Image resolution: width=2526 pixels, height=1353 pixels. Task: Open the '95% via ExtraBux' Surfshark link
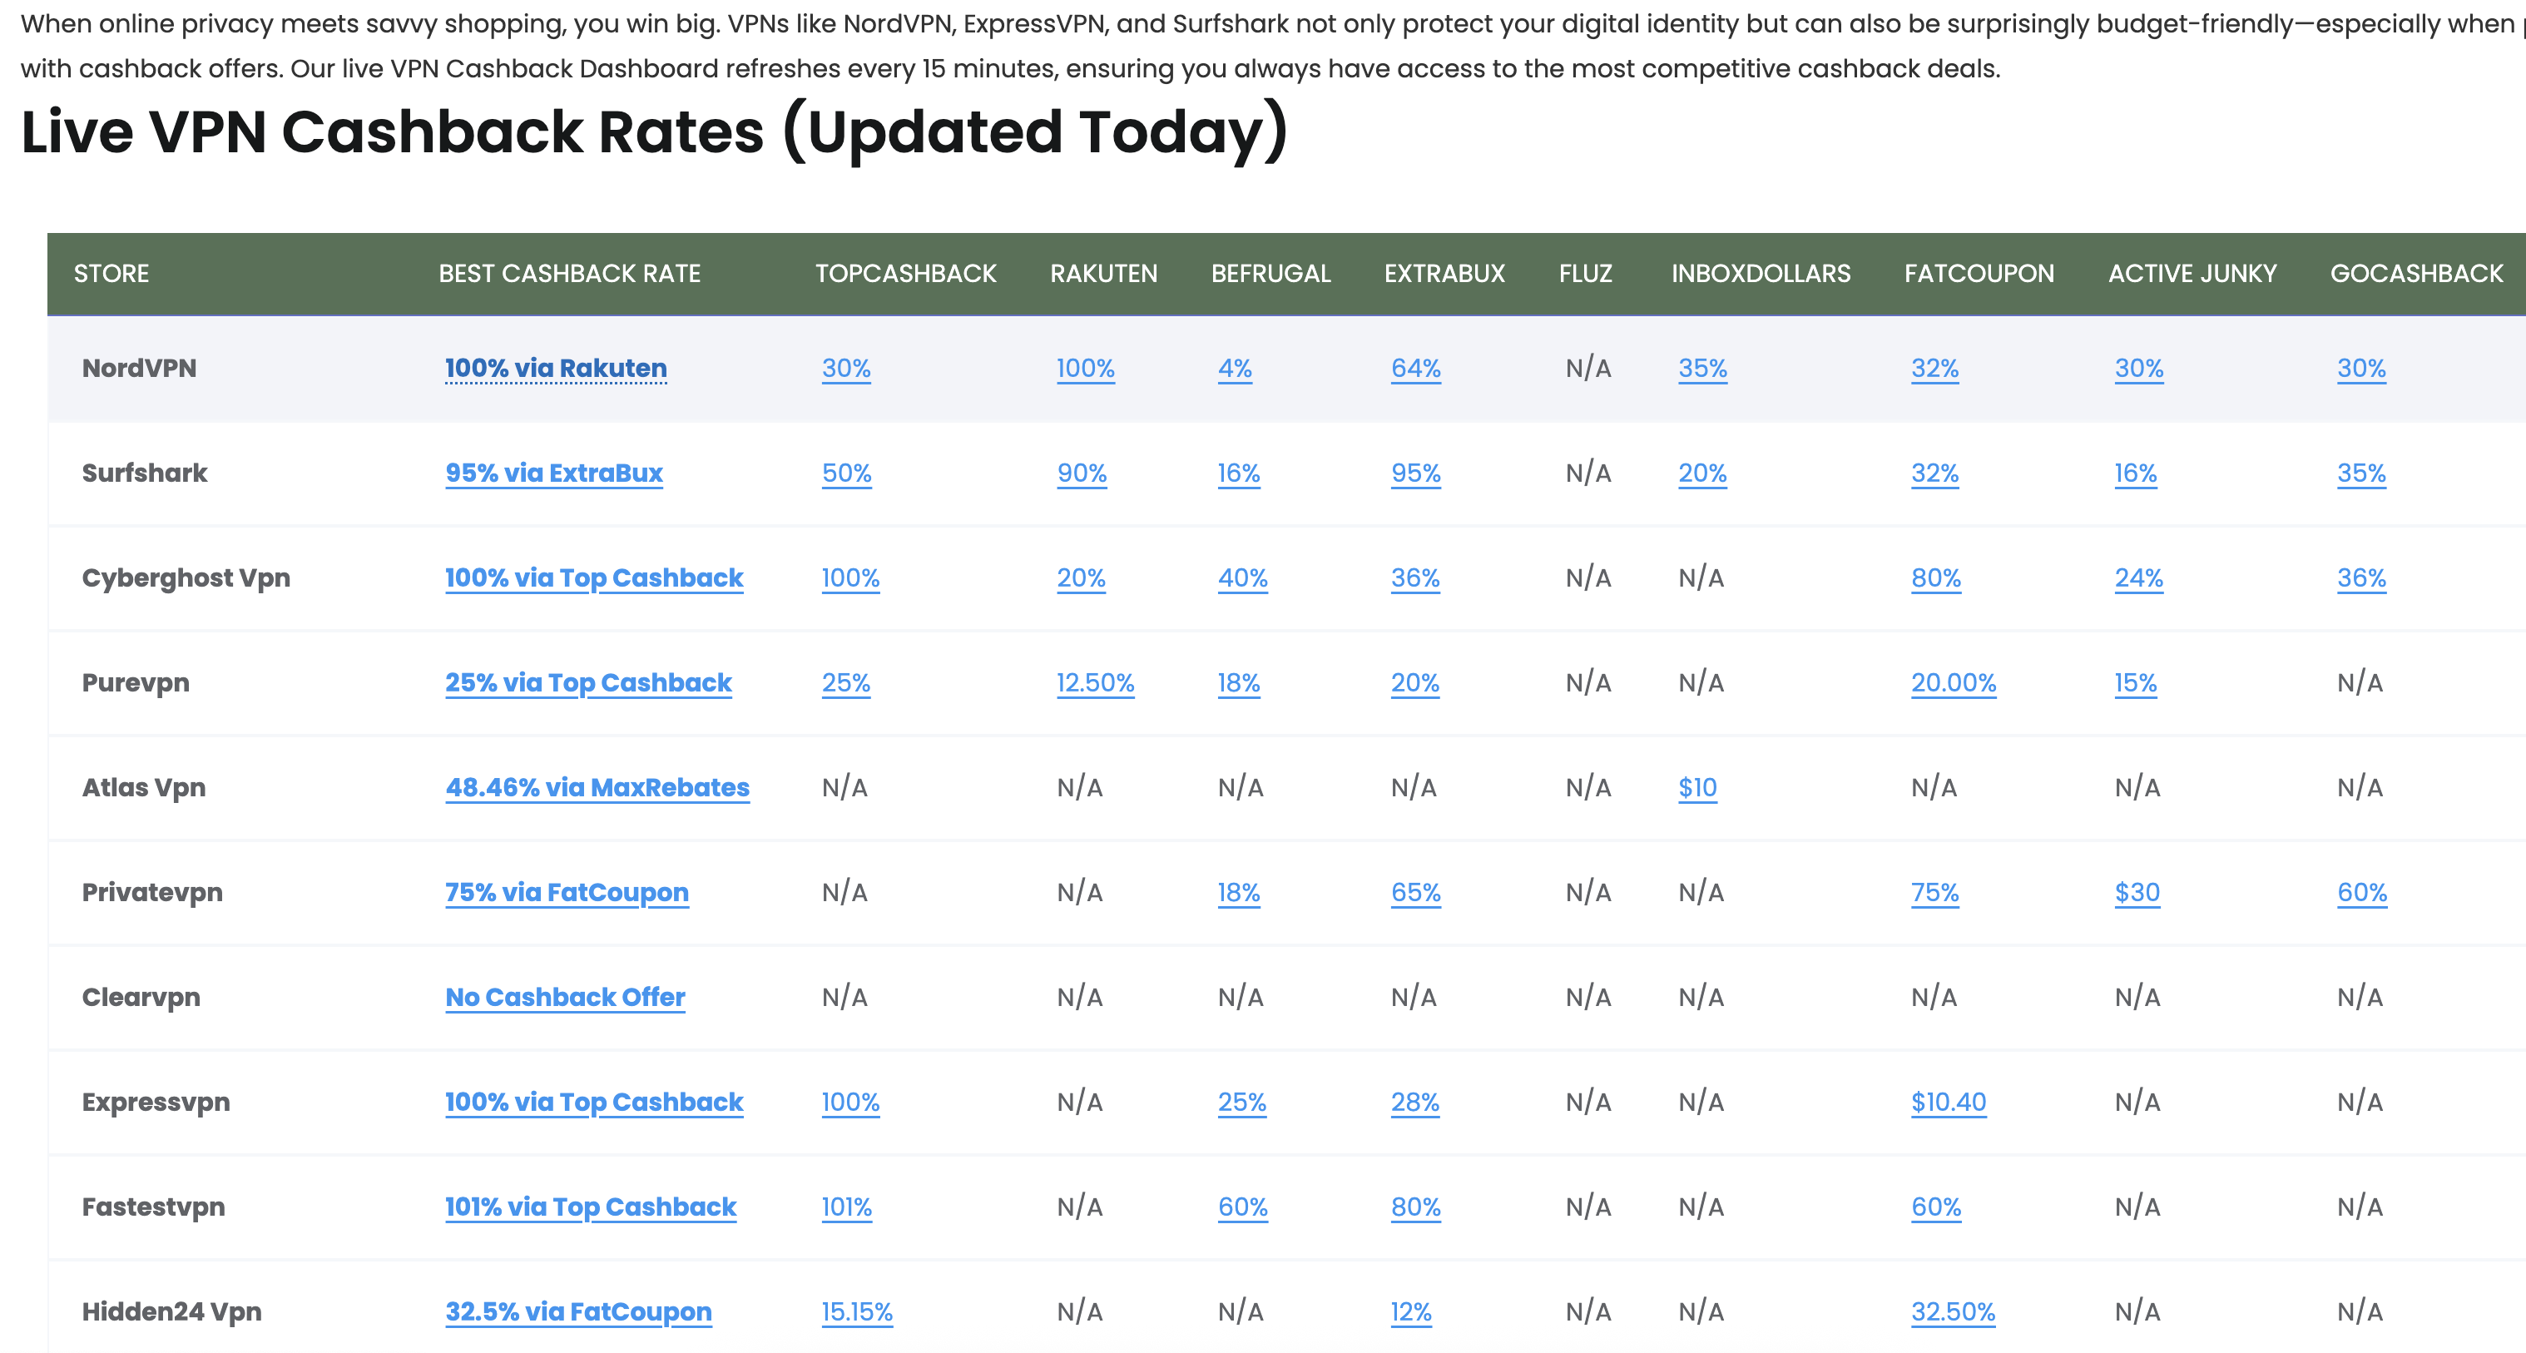[554, 473]
